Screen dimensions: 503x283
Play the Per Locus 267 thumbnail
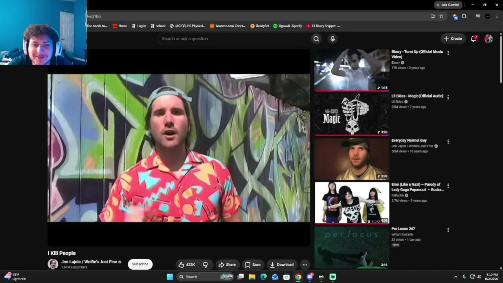[x=352, y=247]
